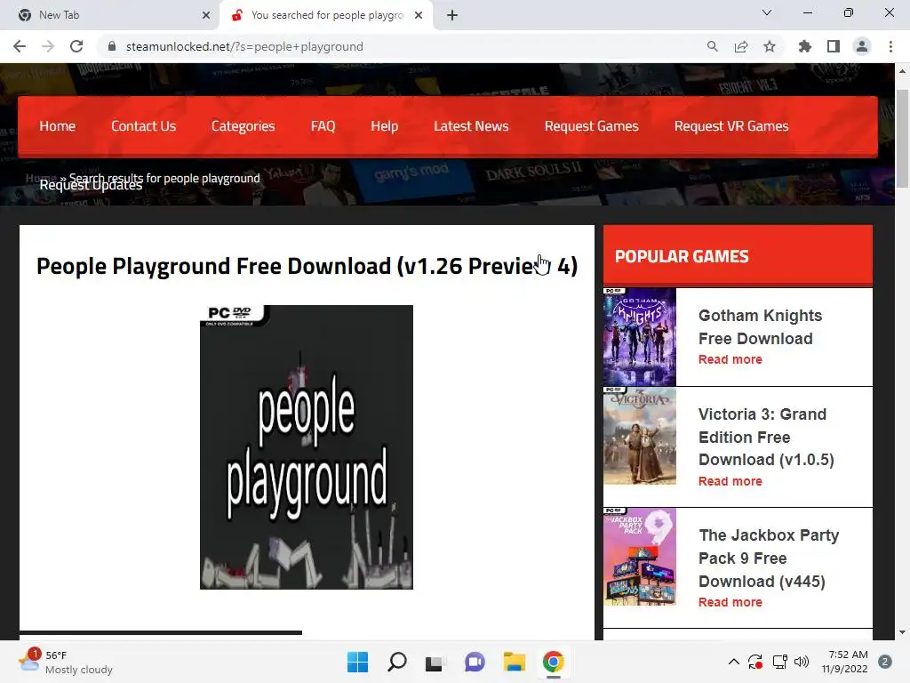Open Chrome extensions puzzle icon
Image resolution: width=910 pixels, height=683 pixels.
coord(804,46)
